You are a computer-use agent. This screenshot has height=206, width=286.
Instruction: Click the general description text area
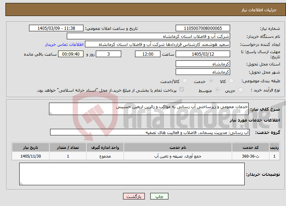tap(149, 109)
